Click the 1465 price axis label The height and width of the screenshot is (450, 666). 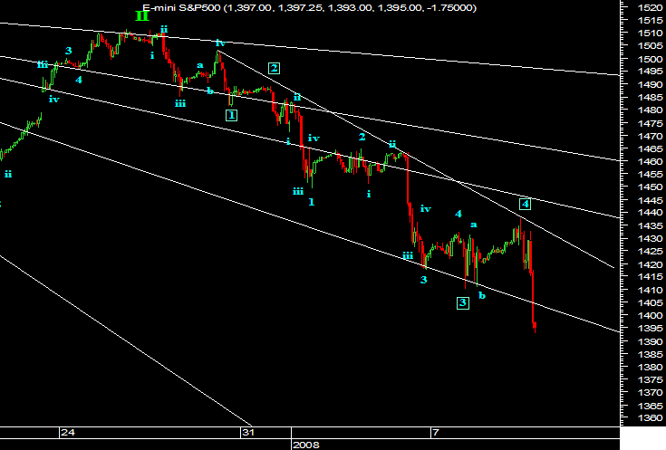click(x=650, y=148)
